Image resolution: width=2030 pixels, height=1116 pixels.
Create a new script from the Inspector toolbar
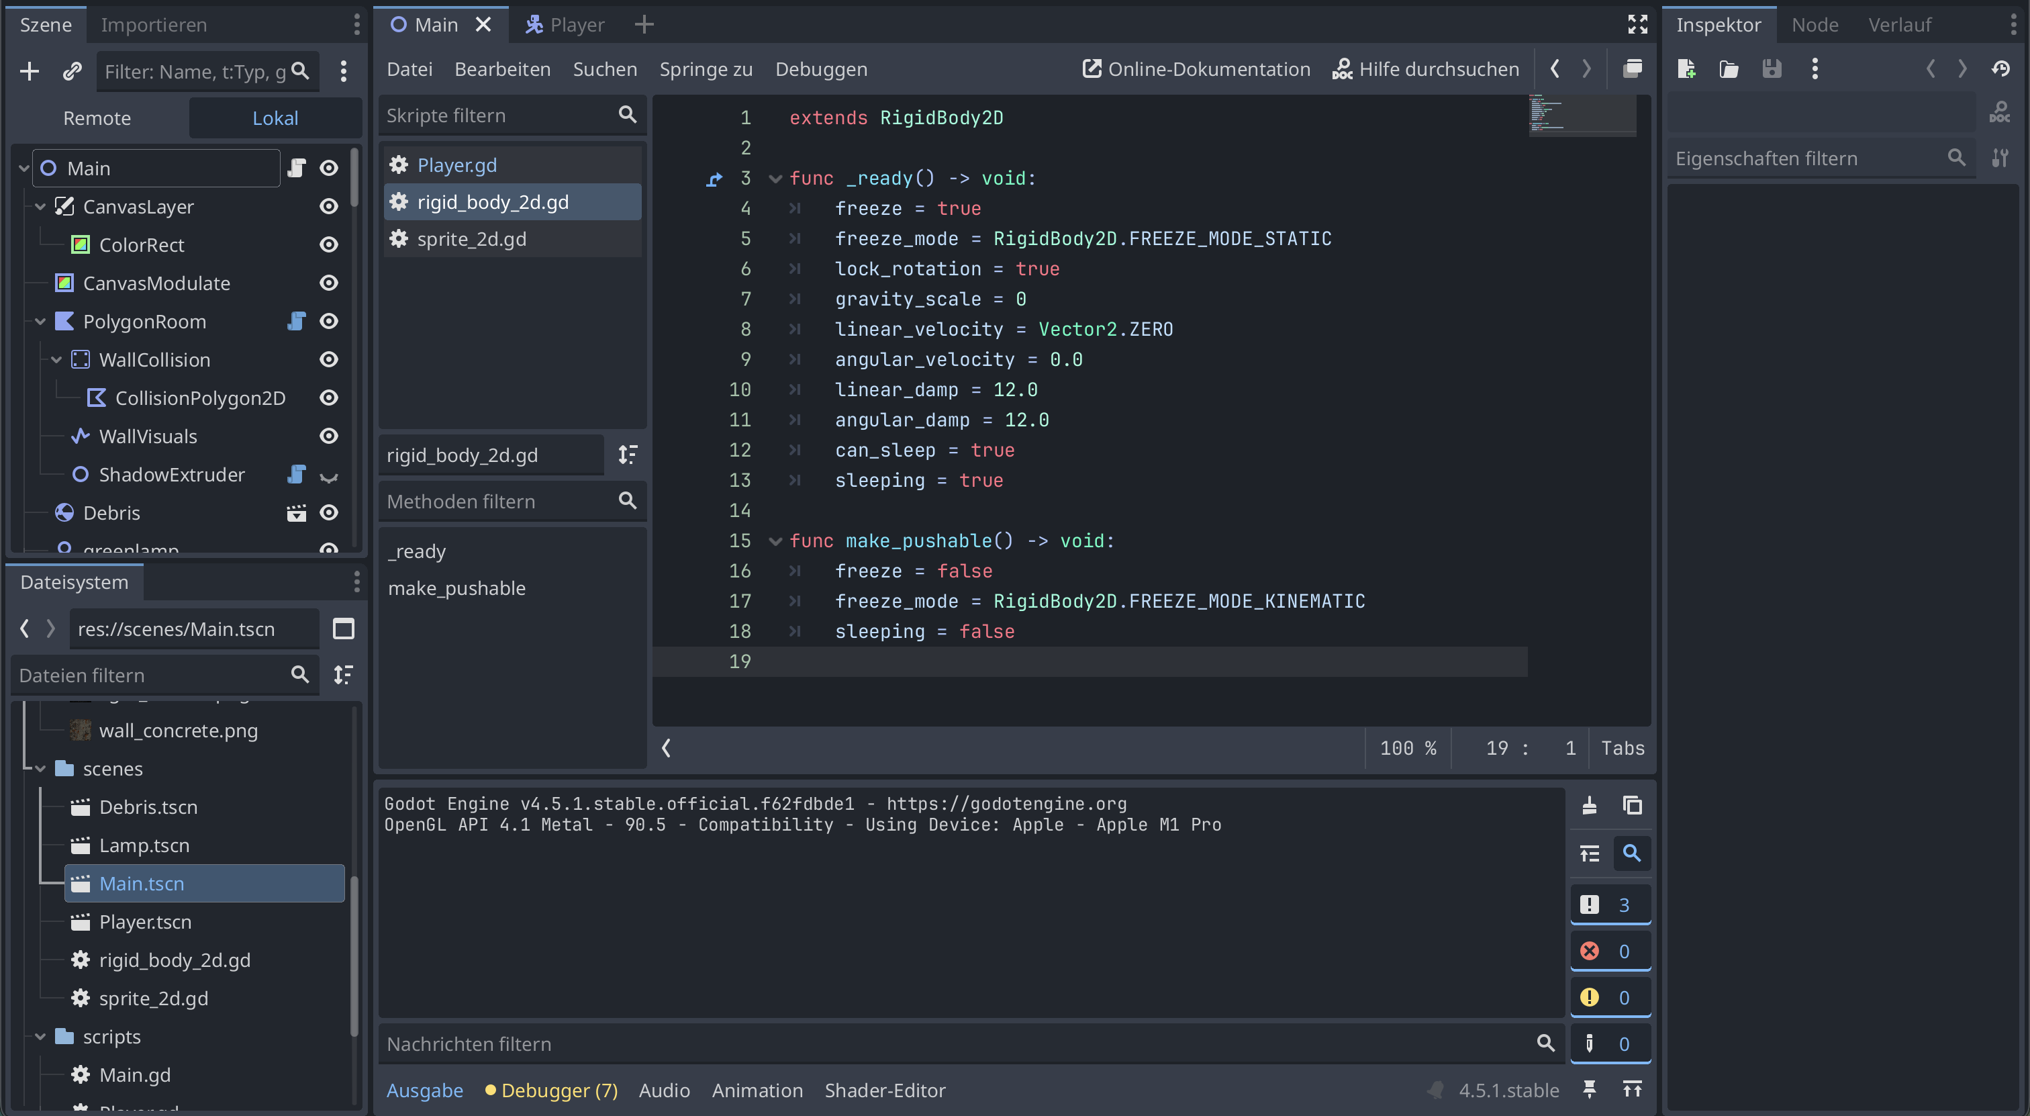pos(1686,68)
